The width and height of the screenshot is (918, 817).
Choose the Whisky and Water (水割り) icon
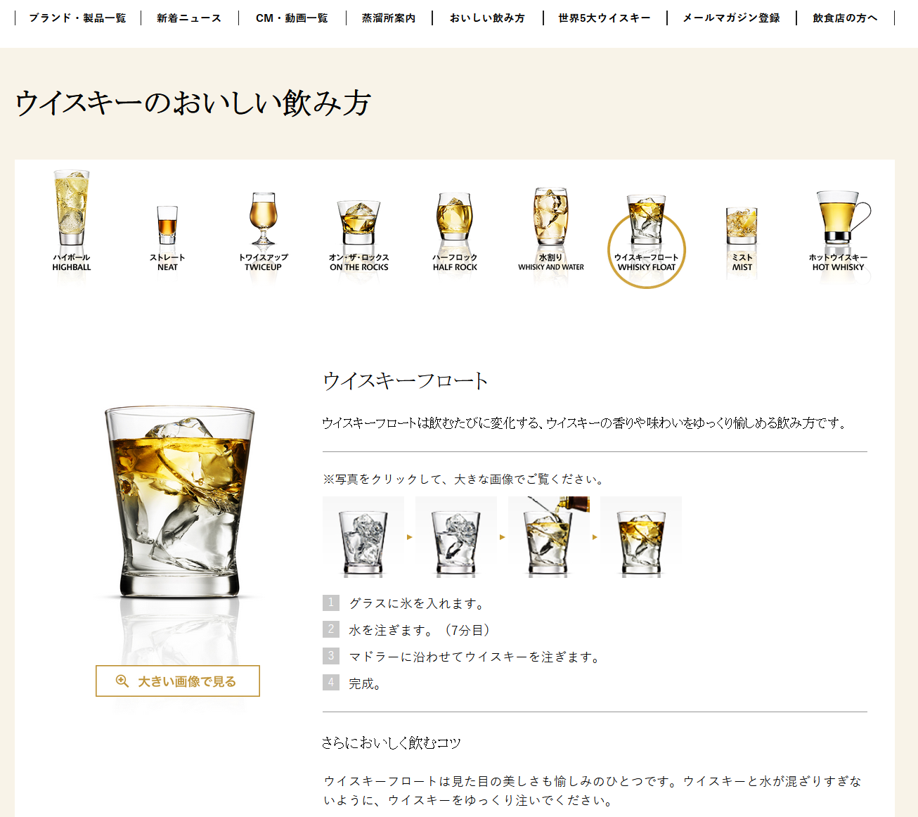[551, 229]
